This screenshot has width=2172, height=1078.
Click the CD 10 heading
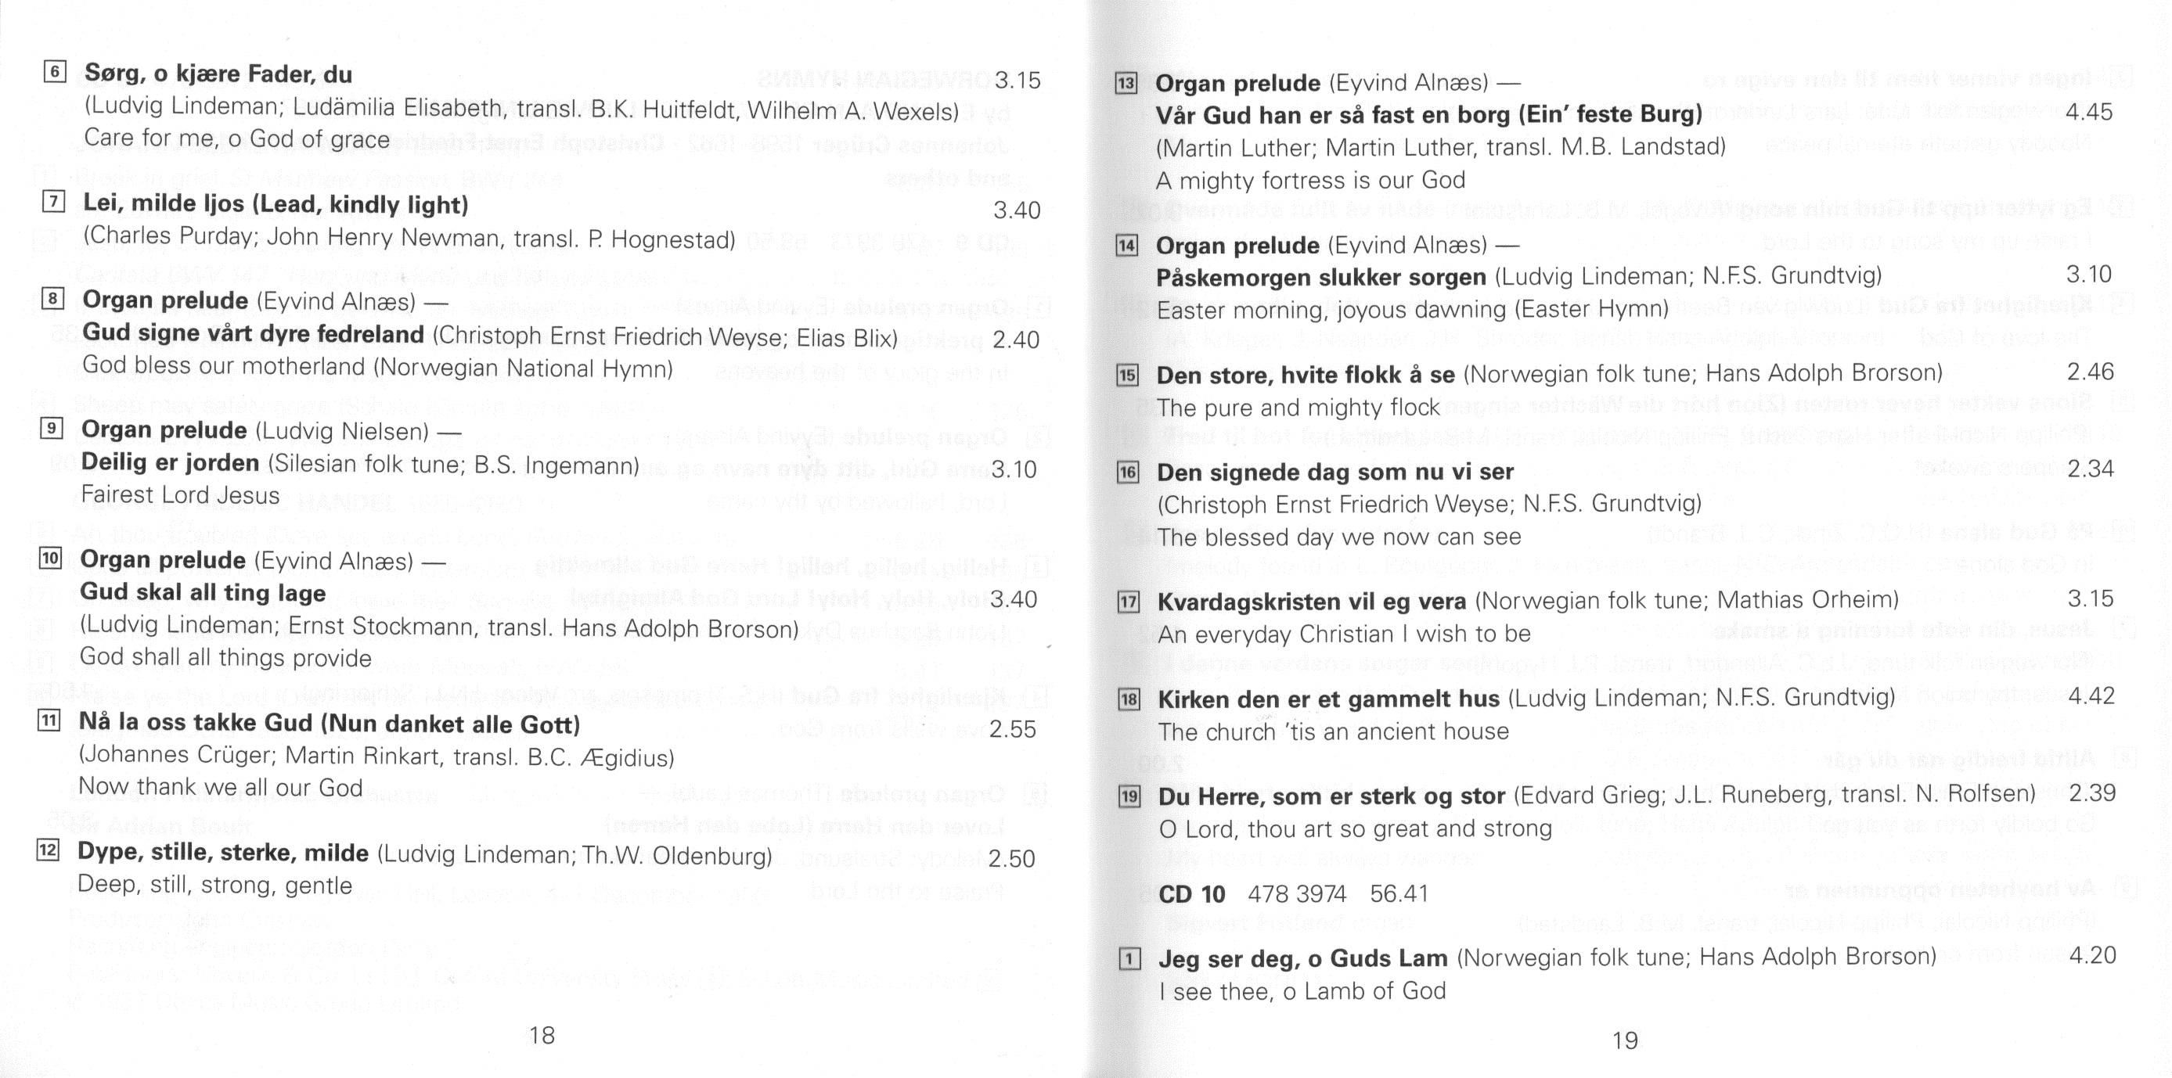1191,893
